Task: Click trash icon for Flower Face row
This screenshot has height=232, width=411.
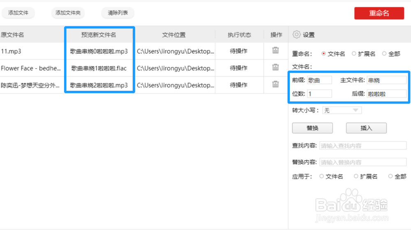Action: [275, 67]
